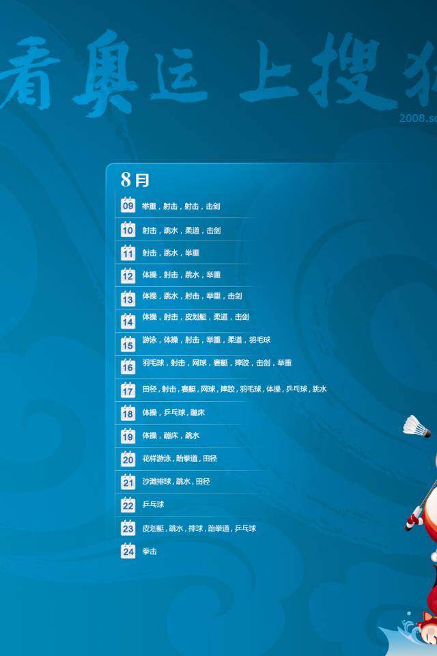437x656 pixels.
Task: Select the calendar icon for the 15th
Action: click(128, 344)
